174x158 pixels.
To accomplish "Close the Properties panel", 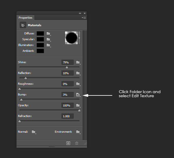I will (85, 13).
